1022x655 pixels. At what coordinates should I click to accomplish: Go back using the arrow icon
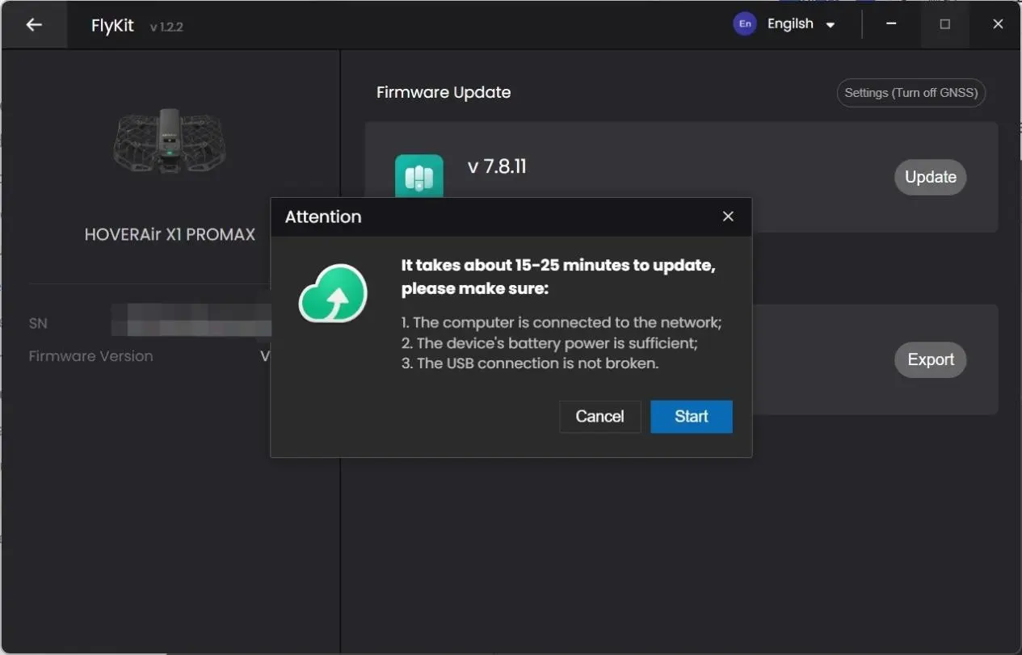[34, 25]
